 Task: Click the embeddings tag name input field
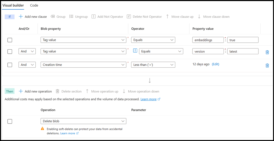[x=208, y=40]
